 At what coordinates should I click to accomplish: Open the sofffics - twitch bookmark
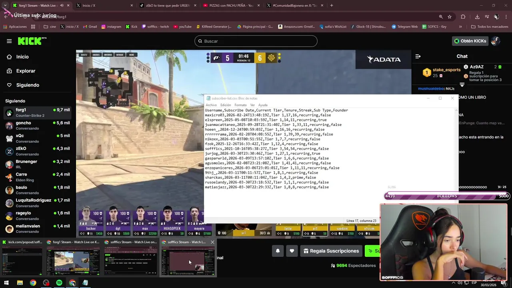tap(155, 27)
